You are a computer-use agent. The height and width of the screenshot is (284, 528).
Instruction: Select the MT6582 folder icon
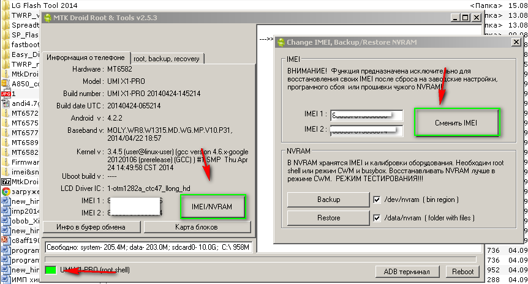pyautogui.click(x=6, y=152)
